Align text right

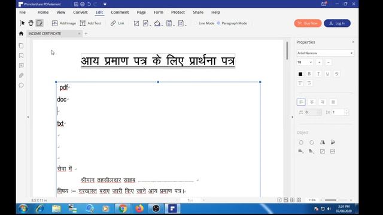[323, 102]
